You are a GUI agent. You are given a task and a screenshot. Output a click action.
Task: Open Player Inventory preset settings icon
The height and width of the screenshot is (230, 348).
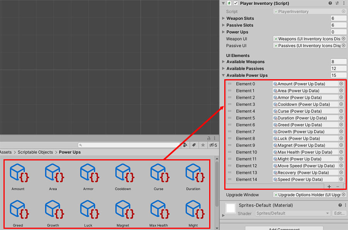click(337, 3)
